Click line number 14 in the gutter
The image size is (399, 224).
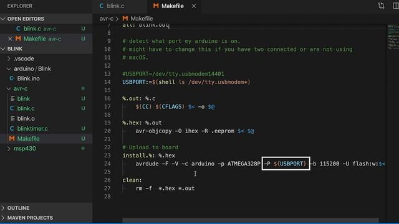tap(107, 82)
